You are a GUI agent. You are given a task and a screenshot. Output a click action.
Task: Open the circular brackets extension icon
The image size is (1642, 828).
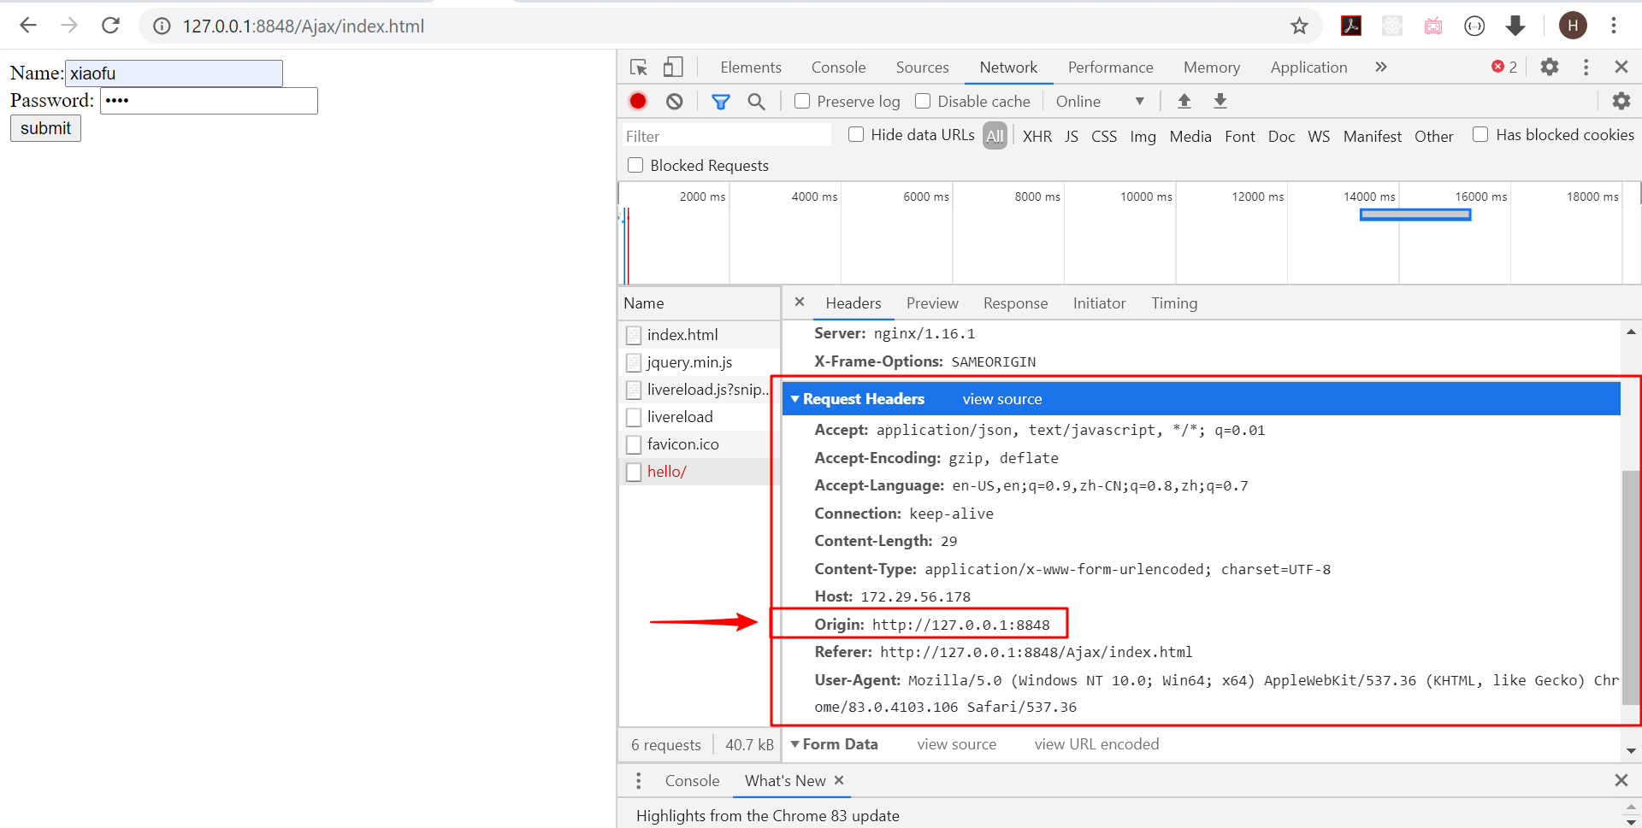click(x=1474, y=26)
